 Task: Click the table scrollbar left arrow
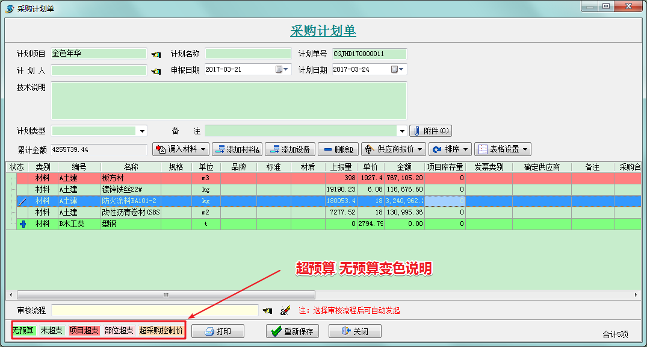[x=11, y=295]
